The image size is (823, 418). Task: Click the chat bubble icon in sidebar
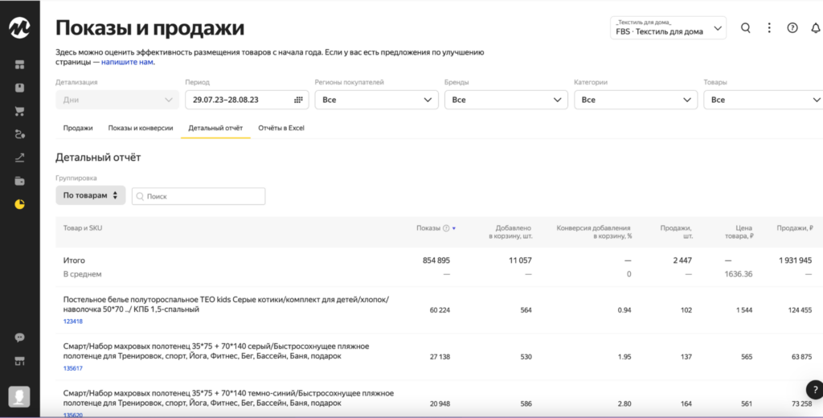click(19, 338)
